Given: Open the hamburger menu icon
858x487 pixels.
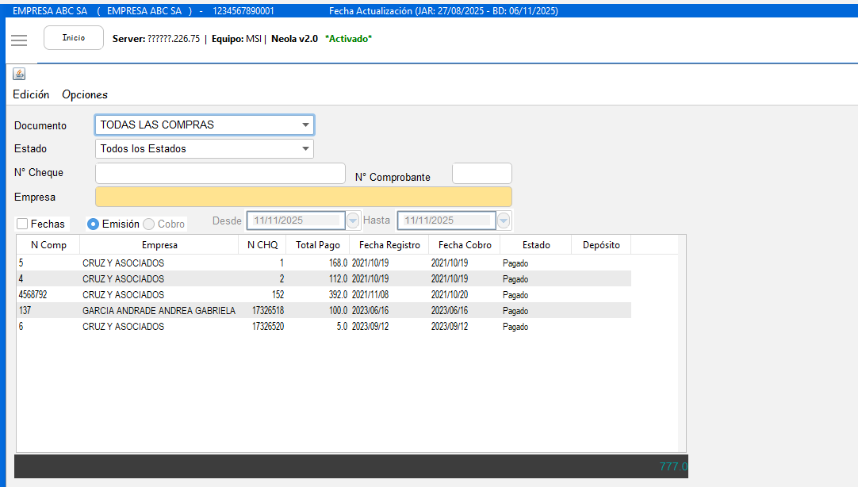Looking at the screenshot, I should coord(19,40).
